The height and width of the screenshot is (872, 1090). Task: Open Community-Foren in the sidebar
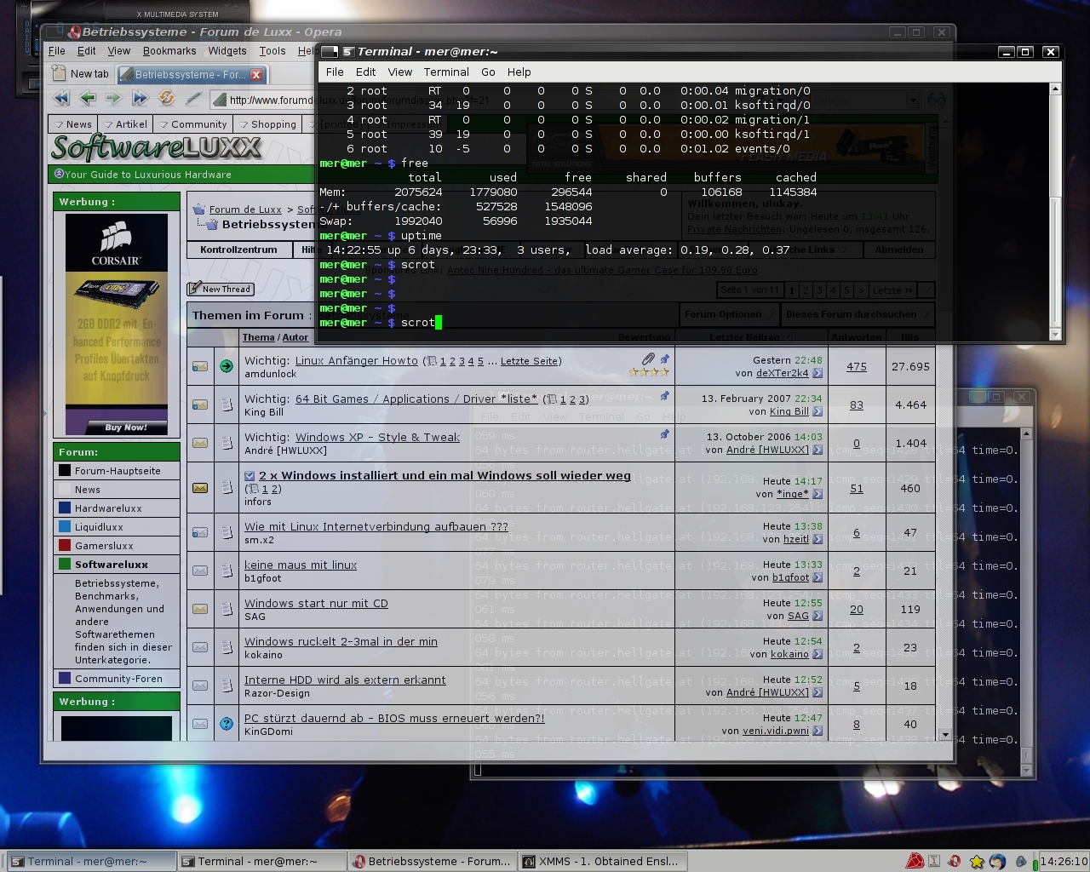pyautogui.click(x=118, y=679)
